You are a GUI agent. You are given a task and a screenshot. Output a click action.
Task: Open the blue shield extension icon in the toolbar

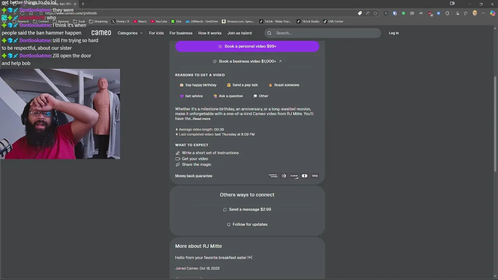click(395, 13)
